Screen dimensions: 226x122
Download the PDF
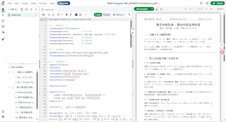pos(161,9)
